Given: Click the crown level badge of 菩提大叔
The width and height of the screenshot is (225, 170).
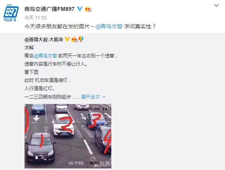Looking at the screenshot, I should click(74, 39).
